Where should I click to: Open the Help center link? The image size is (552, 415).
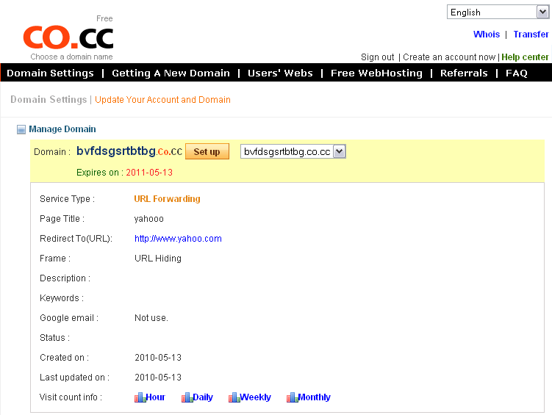point(525,57)
